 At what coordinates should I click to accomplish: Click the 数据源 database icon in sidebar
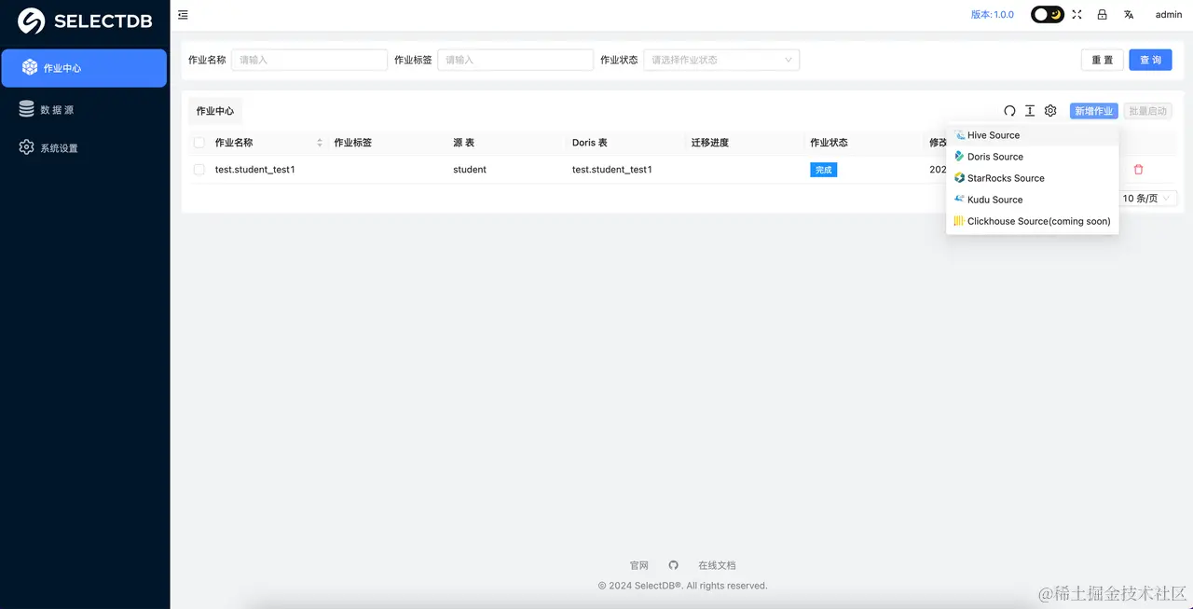click(26, 109)
